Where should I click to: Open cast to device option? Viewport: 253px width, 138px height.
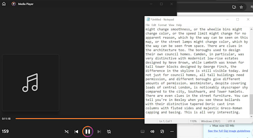[142, 132]
